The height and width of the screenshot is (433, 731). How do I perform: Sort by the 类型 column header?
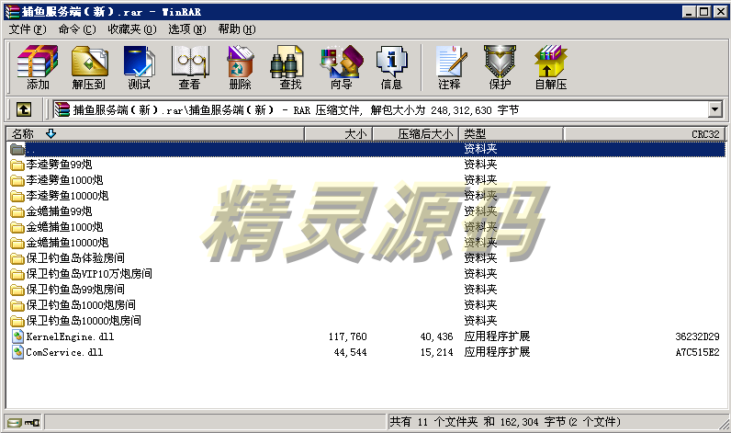tap(512, 134)
